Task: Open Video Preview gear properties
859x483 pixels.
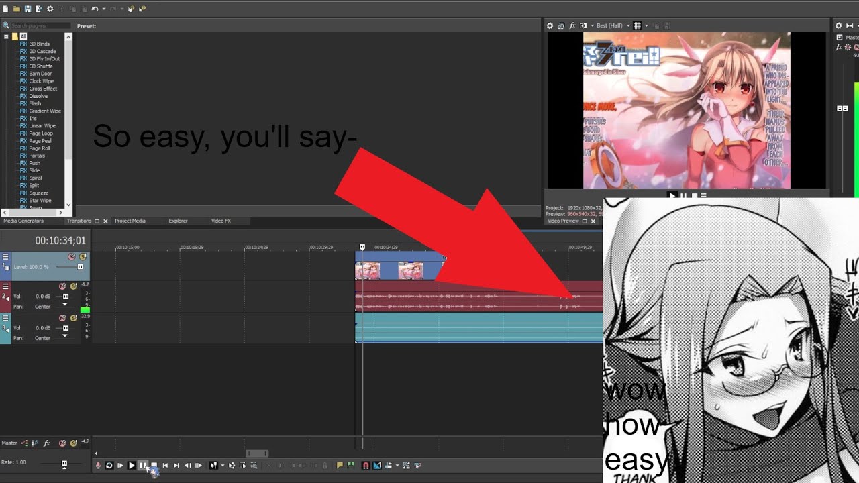Action: click(550, 25)
